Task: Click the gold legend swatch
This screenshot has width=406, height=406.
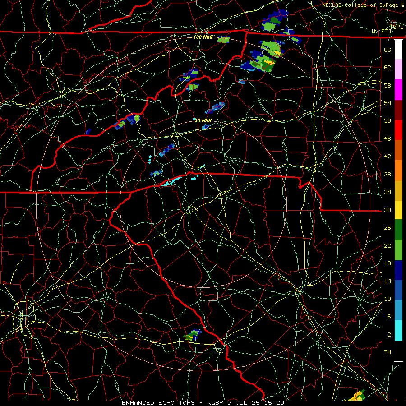Action: (398, 191)
